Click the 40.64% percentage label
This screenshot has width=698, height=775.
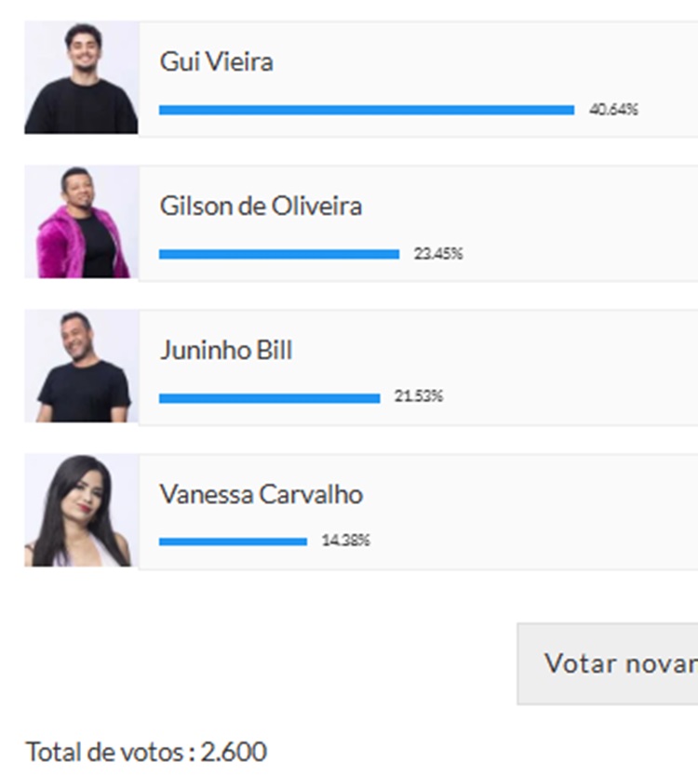coord(613,109)
